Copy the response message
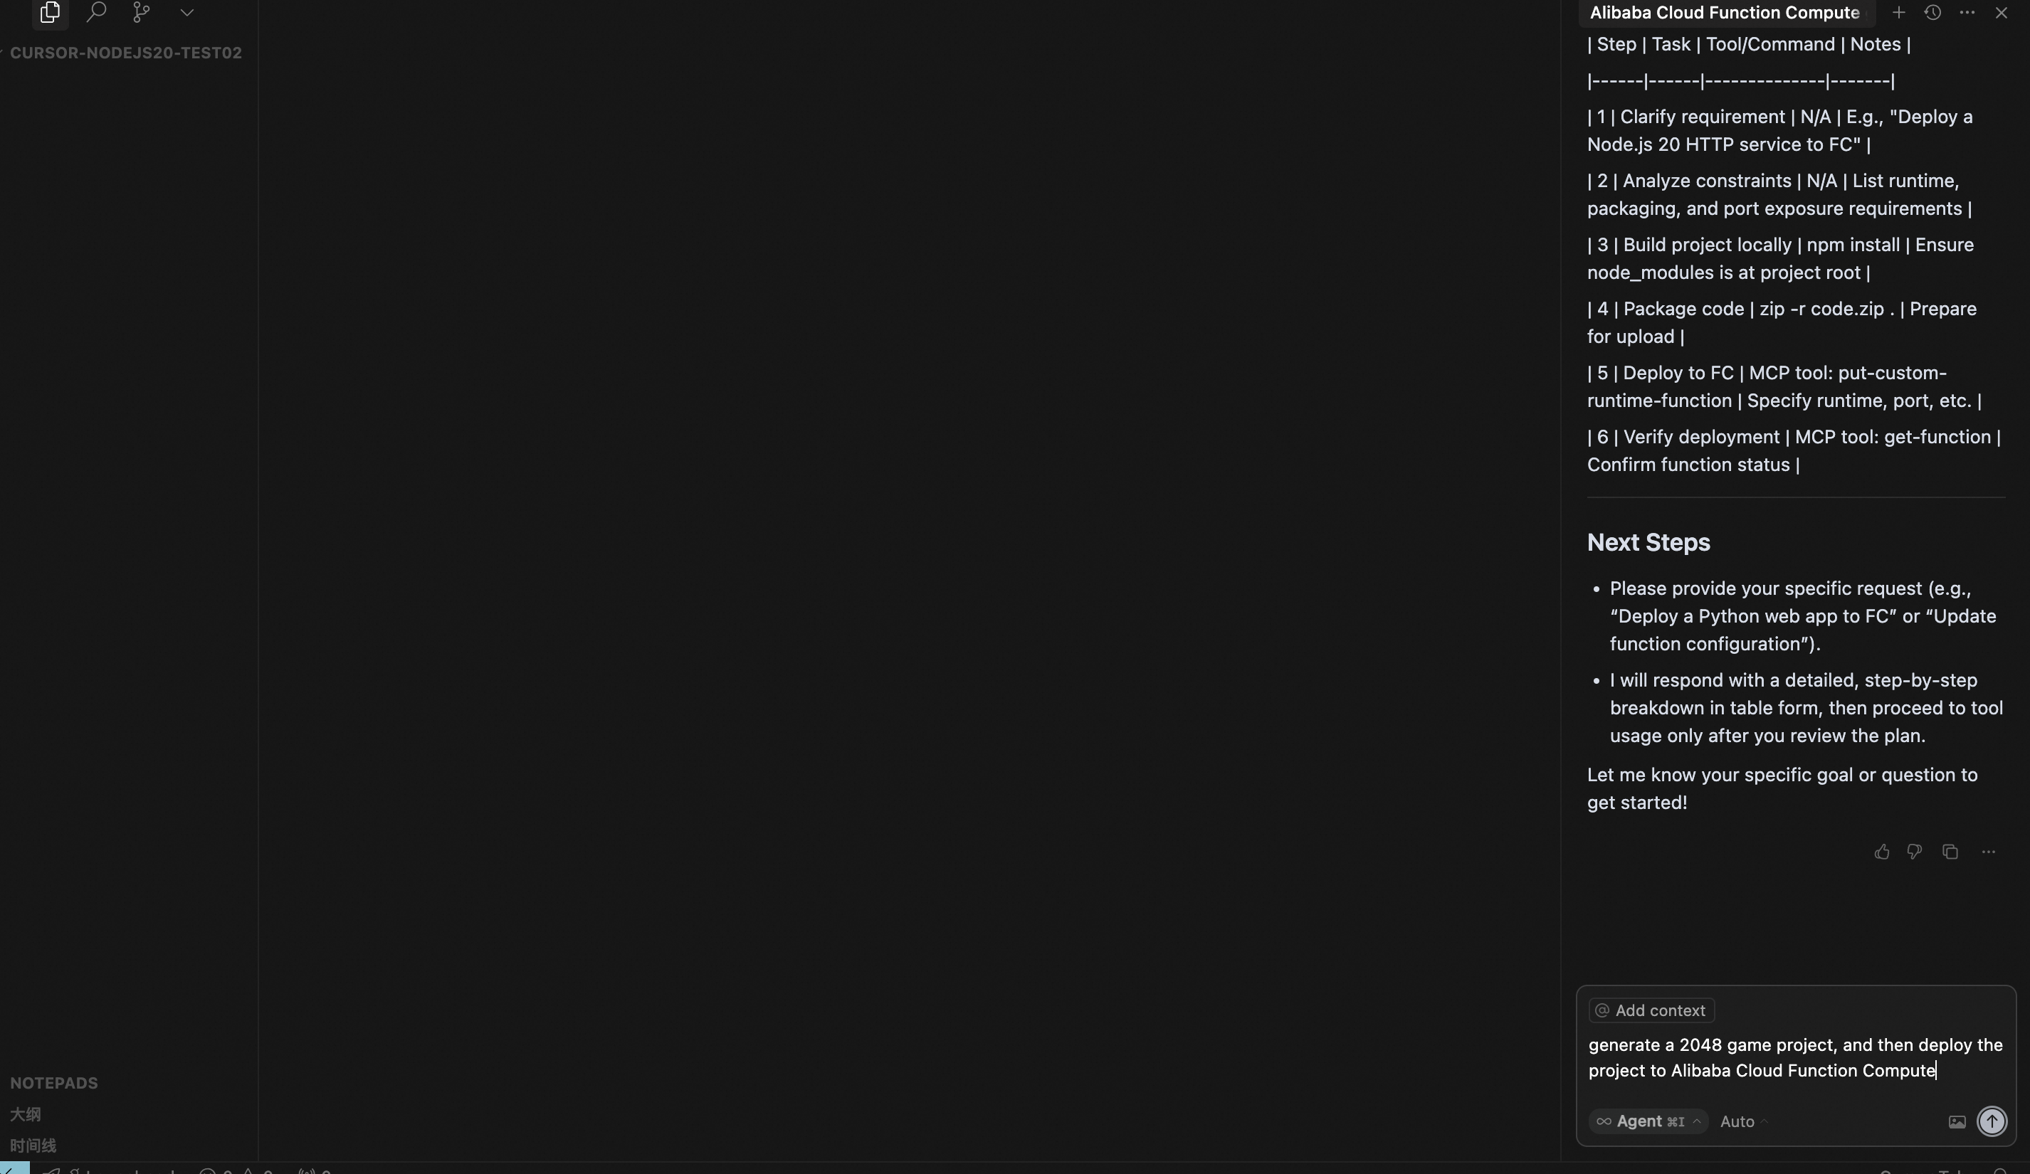 click(x=1950, y=852)
